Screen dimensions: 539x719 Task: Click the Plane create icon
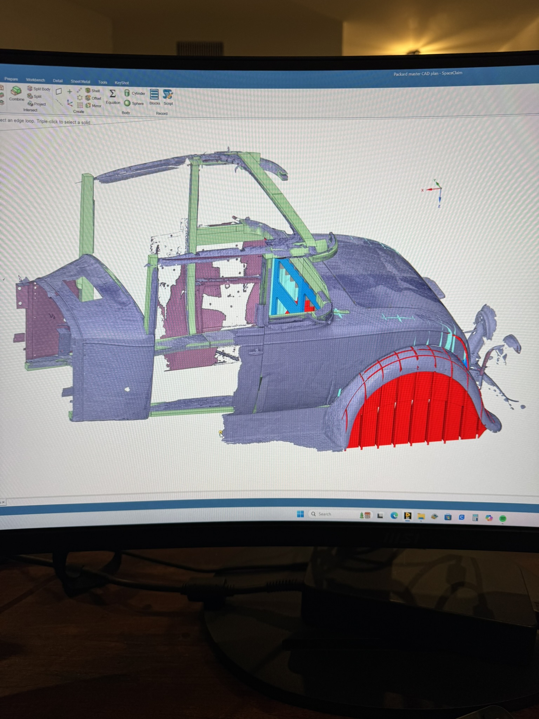click(x=59, y=91)
